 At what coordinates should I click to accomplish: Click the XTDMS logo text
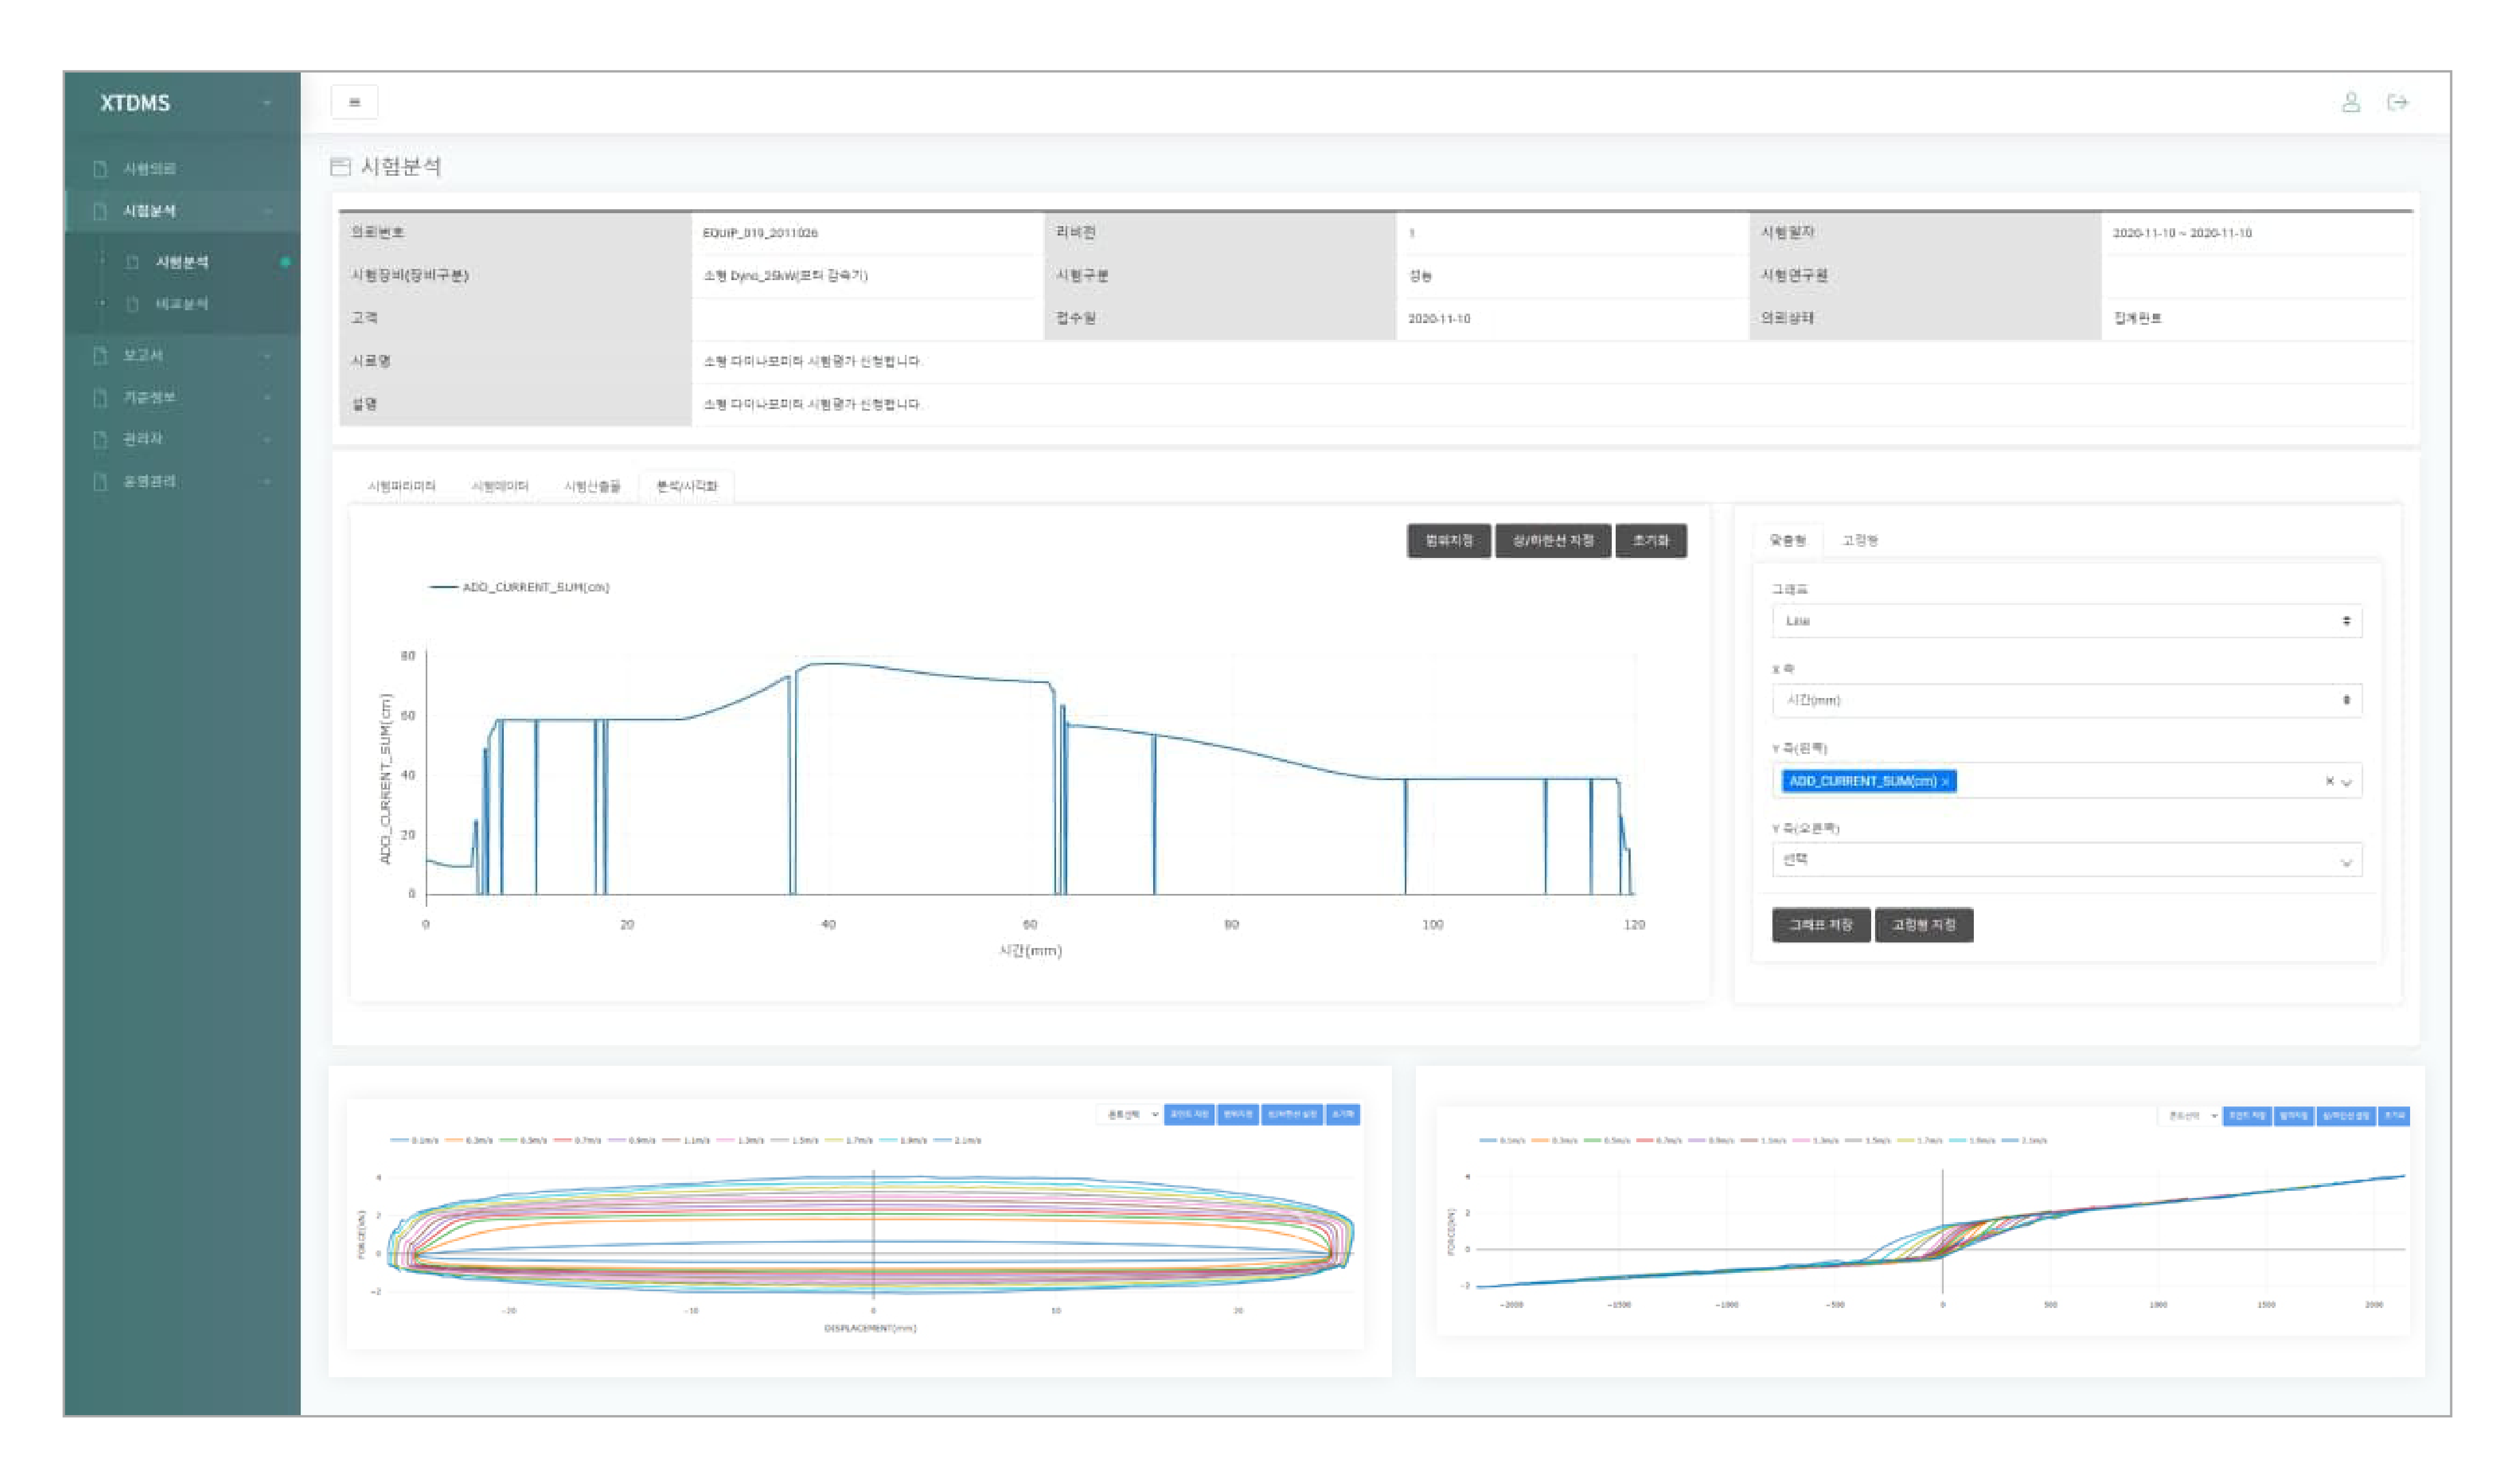pyautogui.click(x=135, y=103)
